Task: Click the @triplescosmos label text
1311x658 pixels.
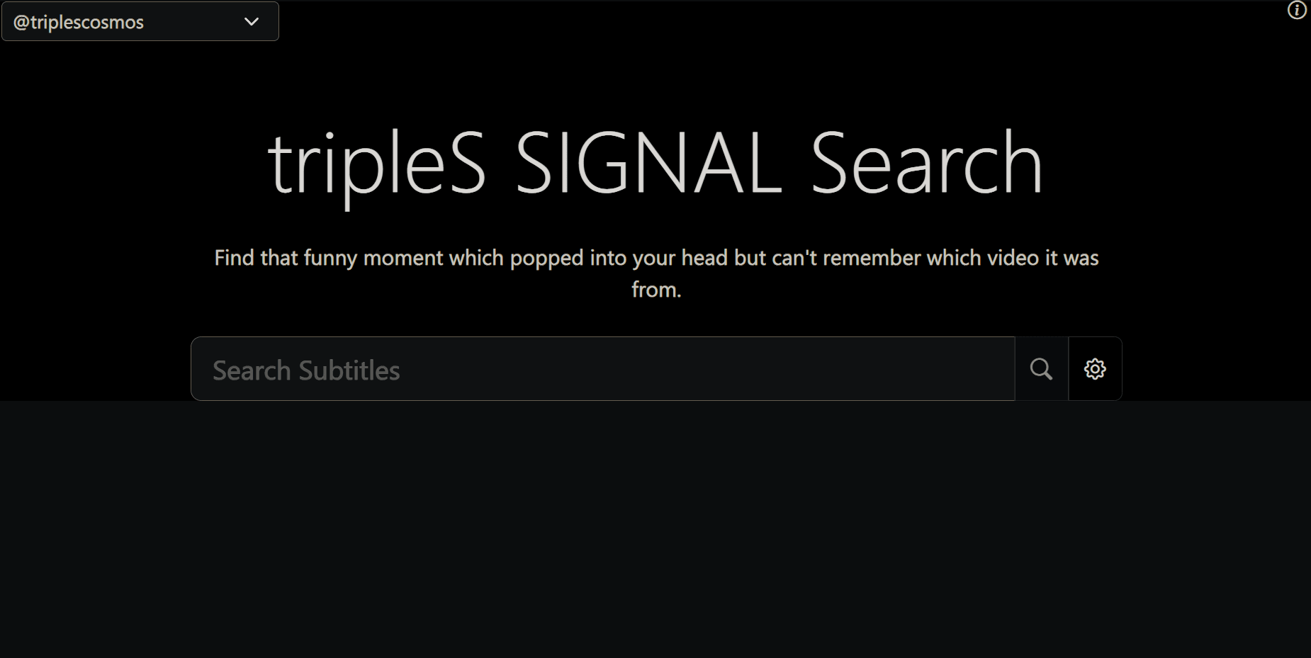Action: (x=79, y=22)
